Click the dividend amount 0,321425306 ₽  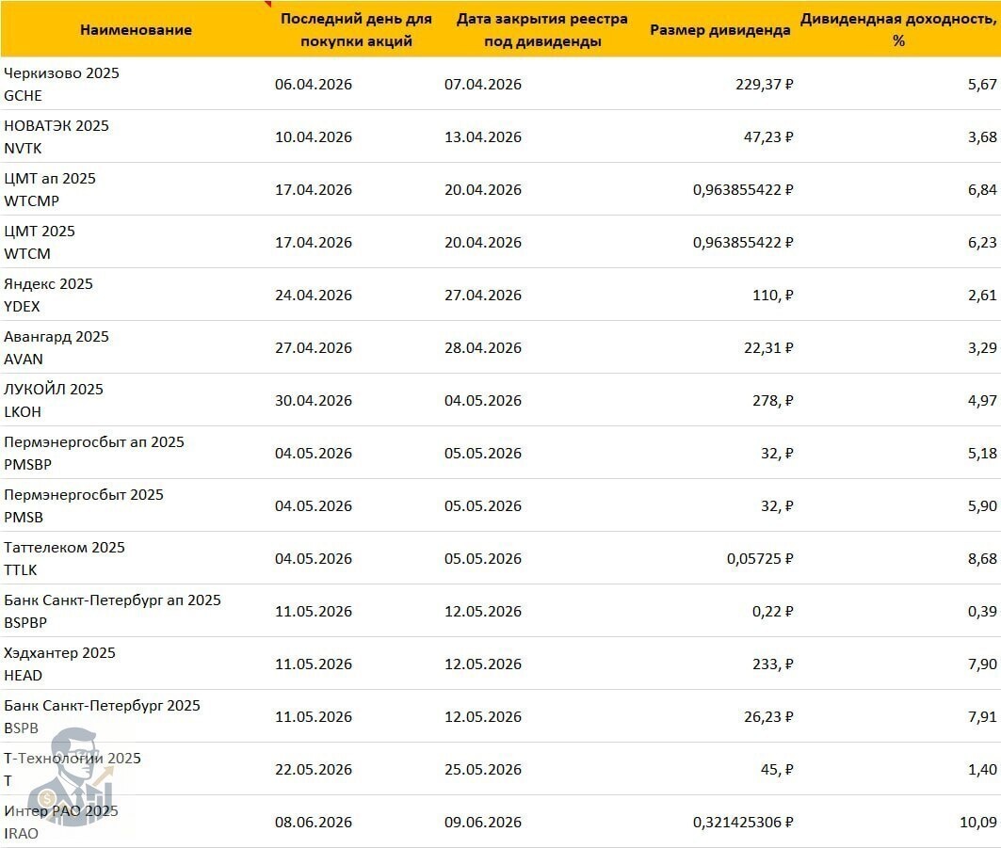pos(743,823)
